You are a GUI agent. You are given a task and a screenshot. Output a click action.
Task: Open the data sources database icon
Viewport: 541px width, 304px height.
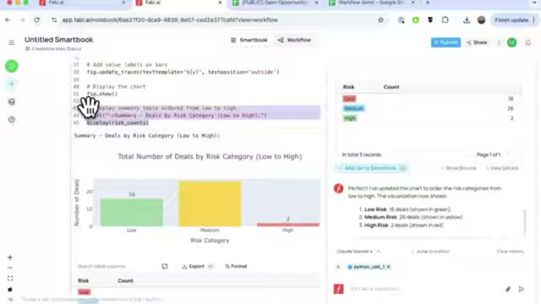(12, 102)
